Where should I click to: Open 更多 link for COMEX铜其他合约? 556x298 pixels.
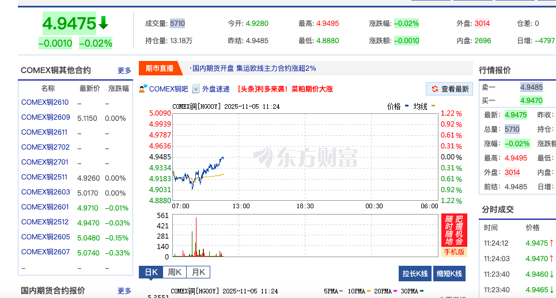point(124,70)
